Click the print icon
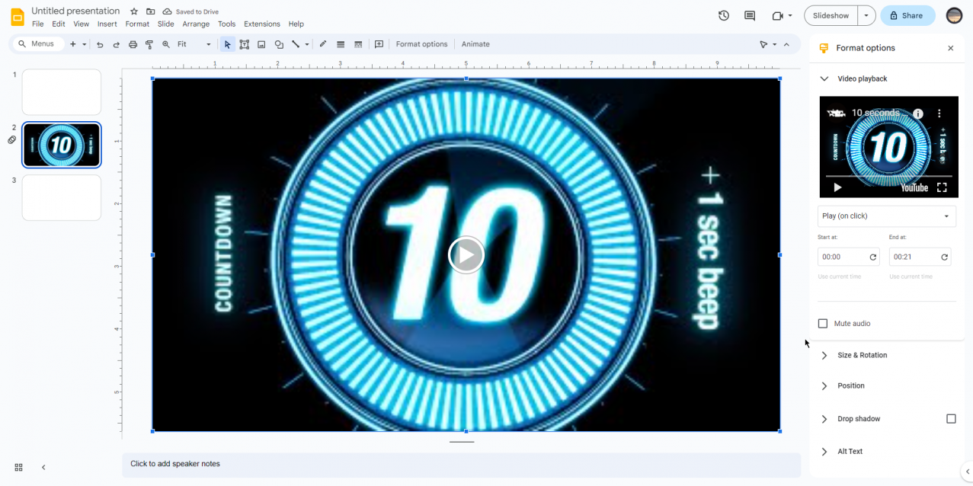Viewport: 973px width, 486px height. 133,44
